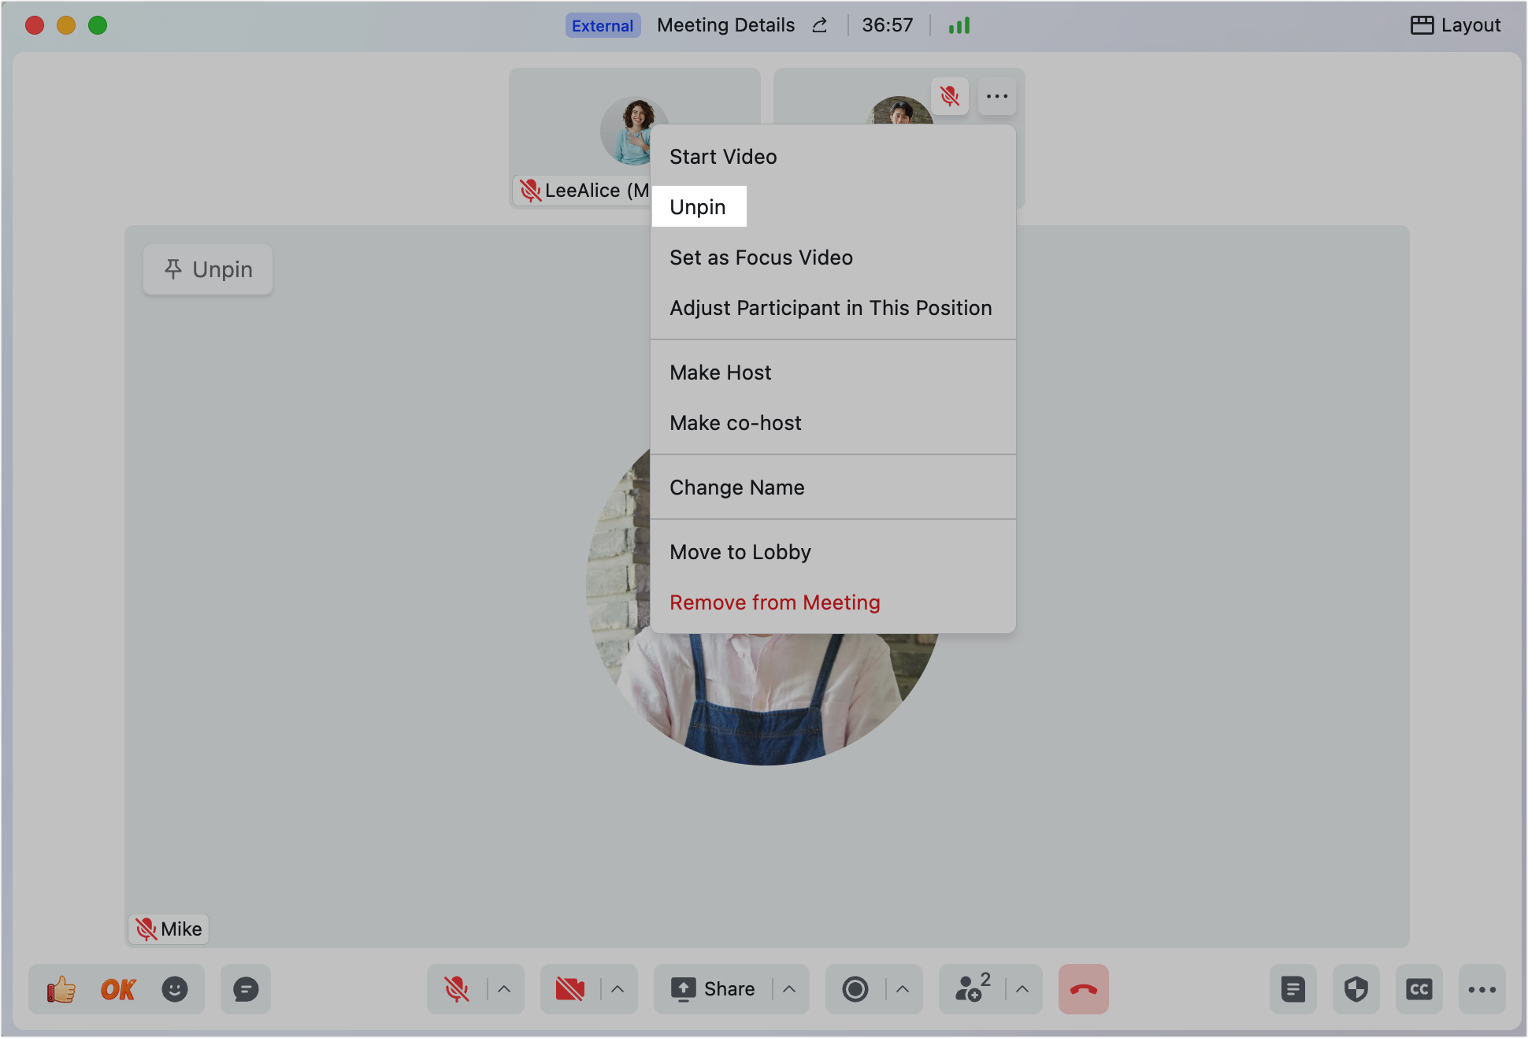
Task: Turn on the camera in toolbar
Action: [570, 989]
